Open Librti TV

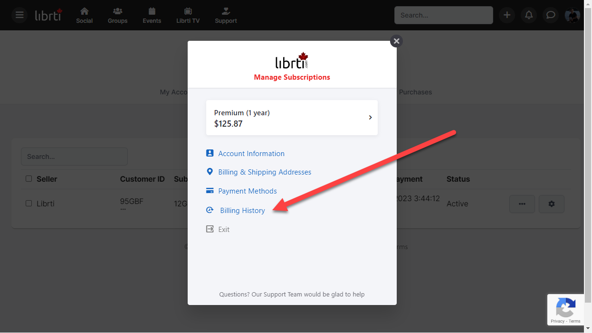click(188, 15)
